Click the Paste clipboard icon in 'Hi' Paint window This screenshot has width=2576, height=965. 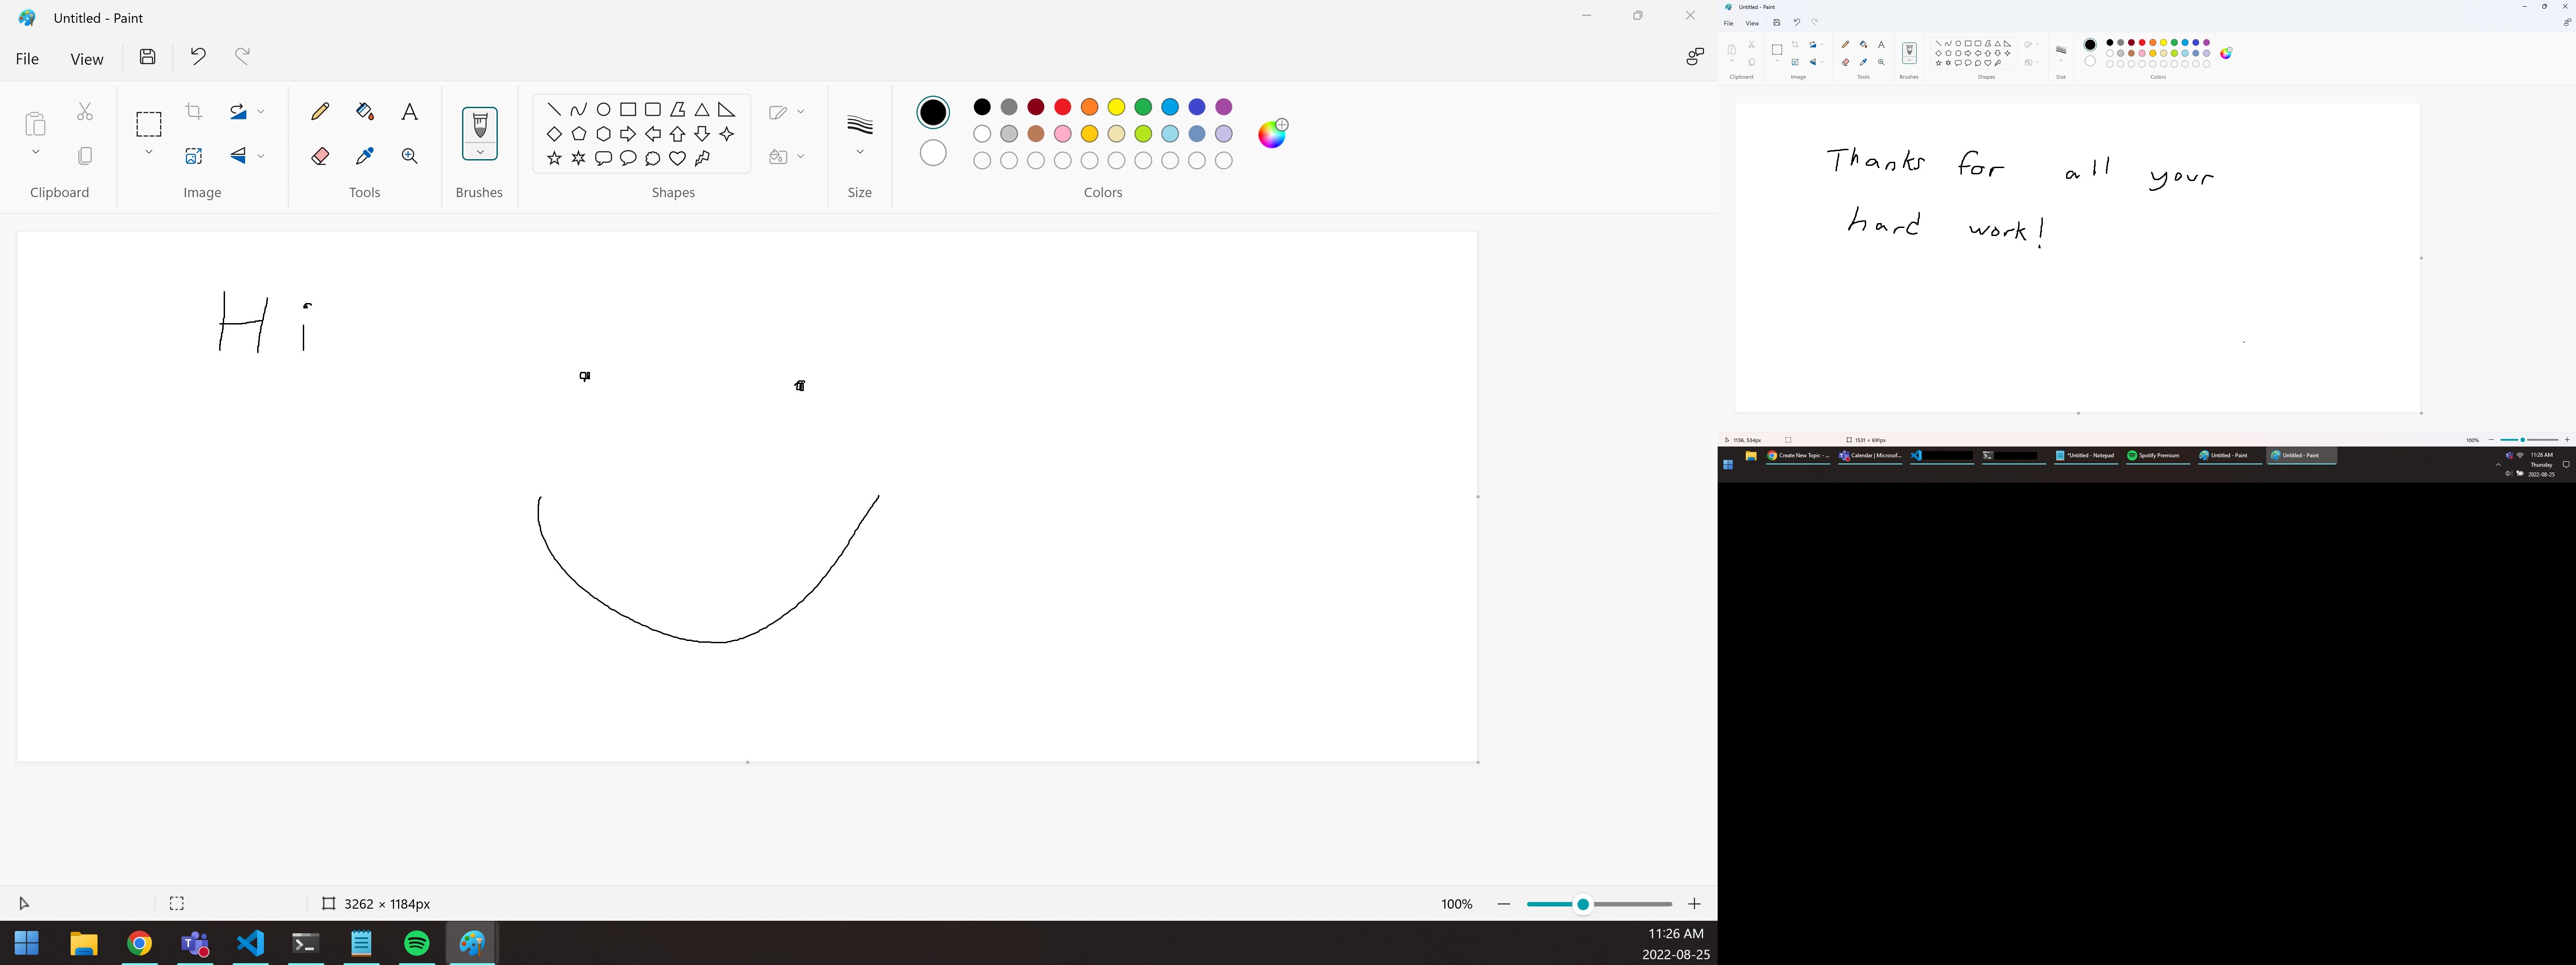(35, 124)
